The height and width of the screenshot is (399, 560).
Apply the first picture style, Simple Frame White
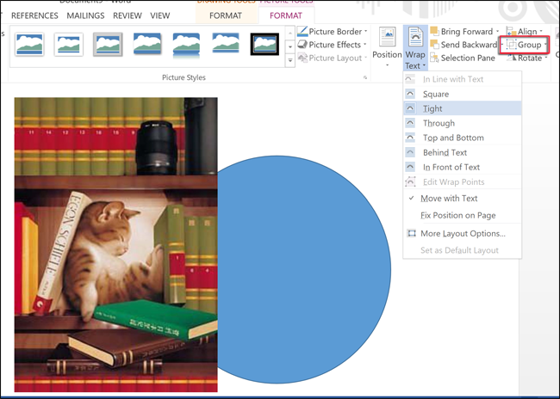point(29,44)
